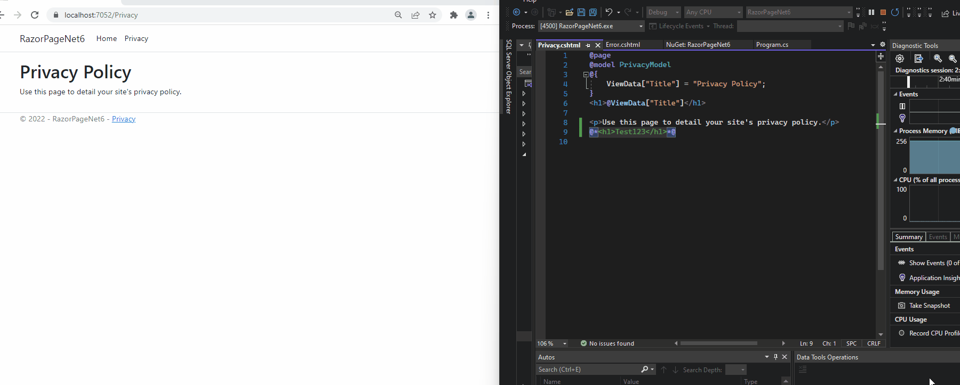Go forward in browser history
Image resolution: width=960 pixels, height=385 pixels.
click(18, 15)
